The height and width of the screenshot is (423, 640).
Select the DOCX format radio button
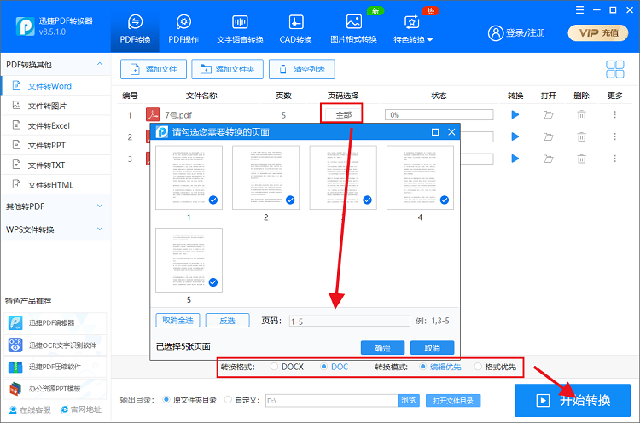[x=275, y=367]
